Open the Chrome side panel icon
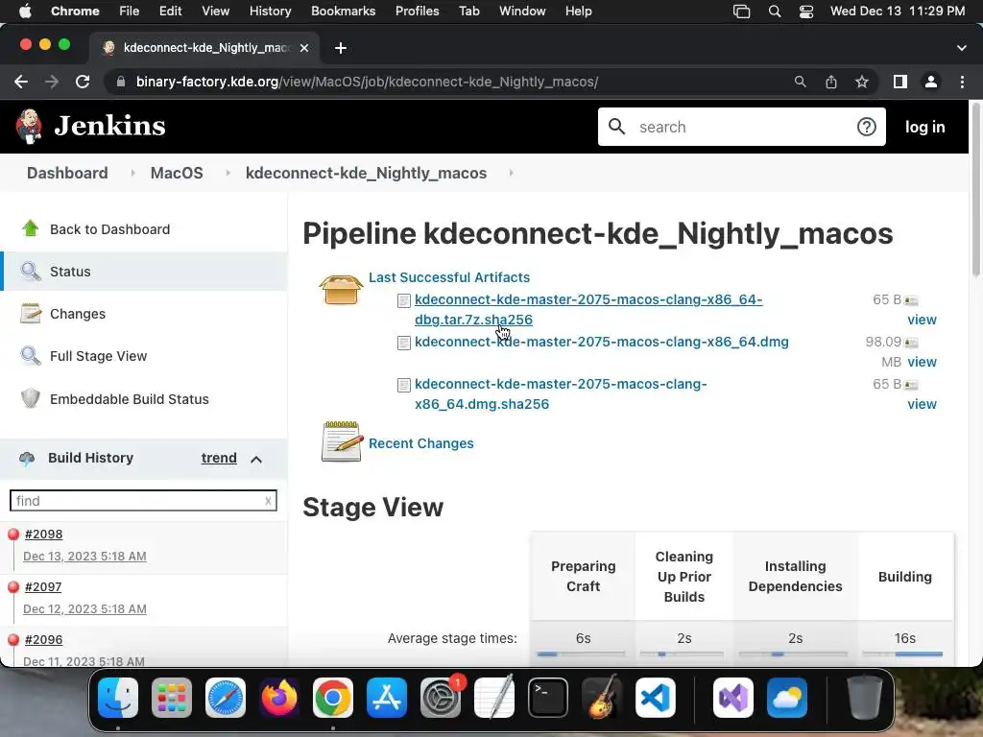The height and width of the screenshot is (737, 983). tap(900, 82)
